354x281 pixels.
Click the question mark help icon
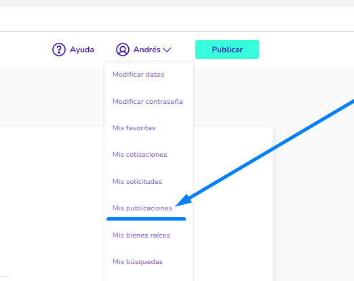[x=59, y=50]
